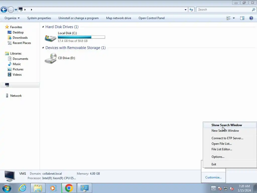The width and height of the screenshot is (257, 193).
Task: Open the Videos library
Action: click(x=17, y=74)
